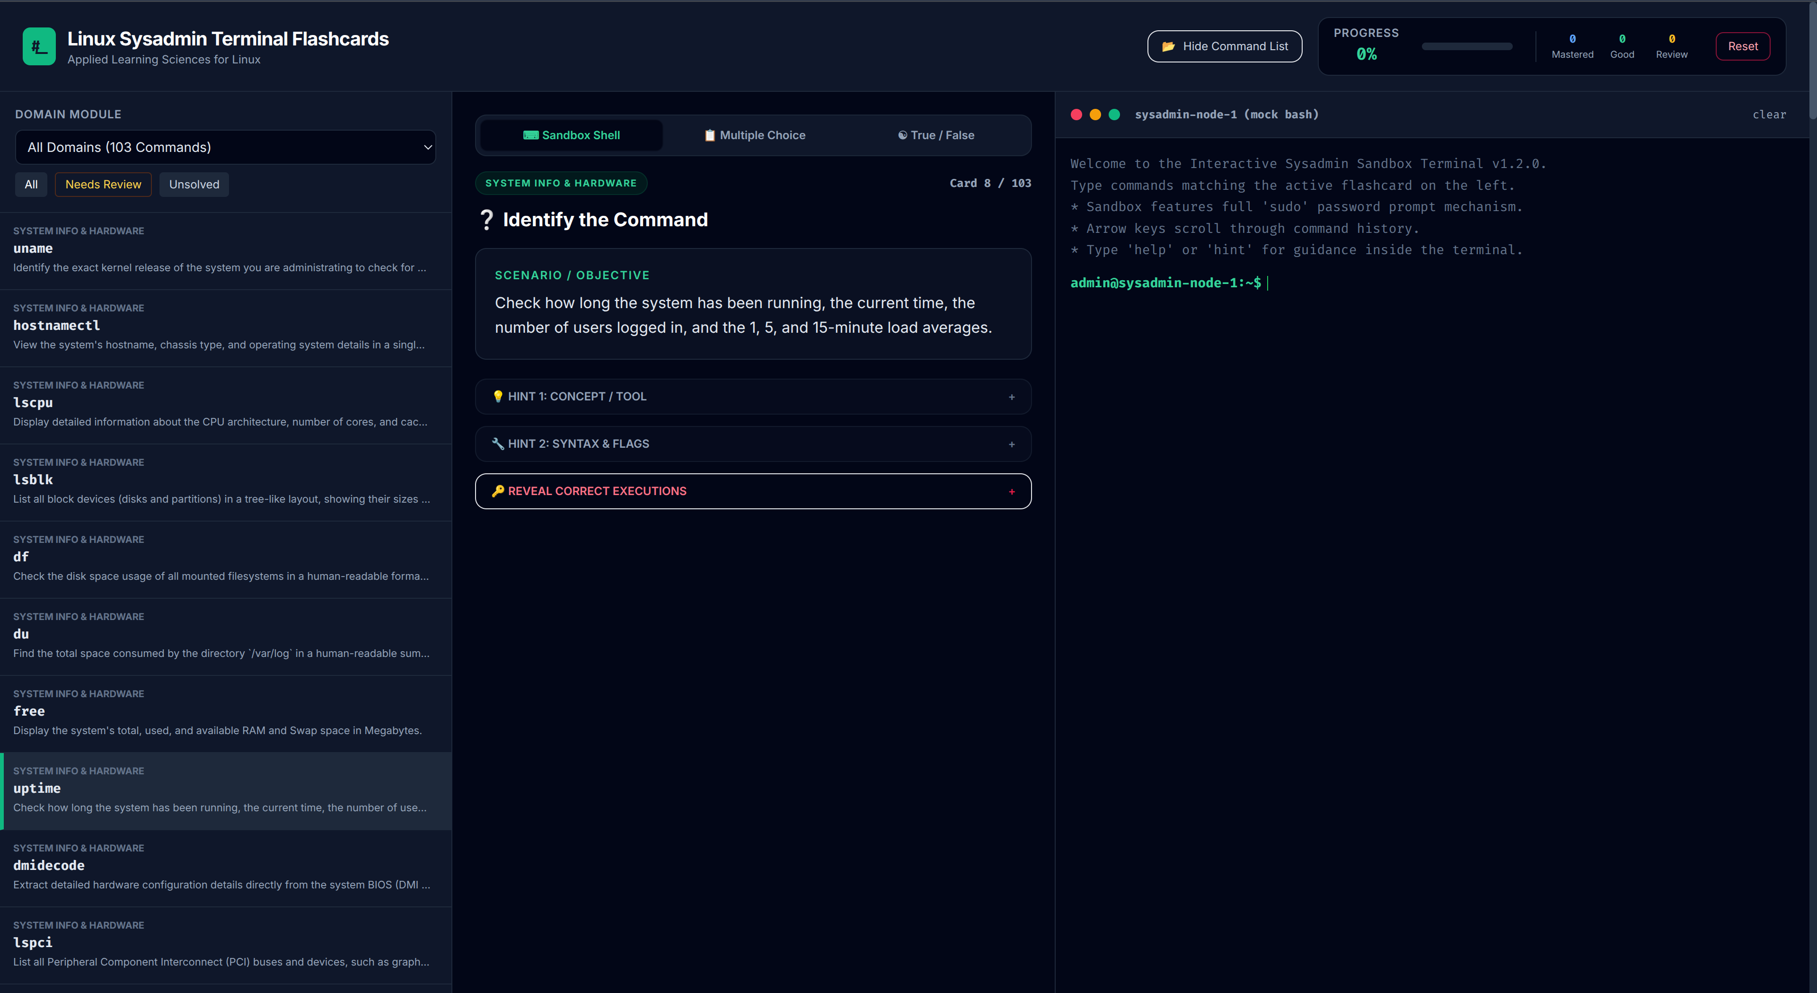This screenshot has width=1817, height=993.
Task: Select the dmidecode command card
Action: (x=226, y=868)
